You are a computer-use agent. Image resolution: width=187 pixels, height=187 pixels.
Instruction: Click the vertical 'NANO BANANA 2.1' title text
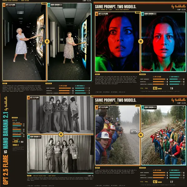tap(6, 130)
